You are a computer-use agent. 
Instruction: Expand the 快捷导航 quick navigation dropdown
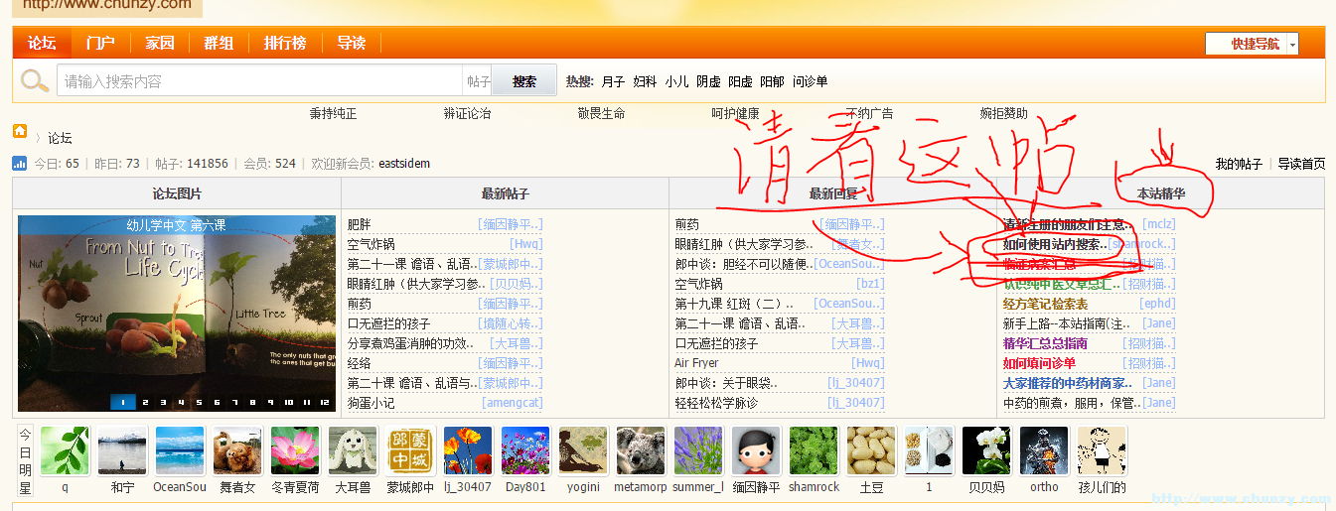point(1292,44)
